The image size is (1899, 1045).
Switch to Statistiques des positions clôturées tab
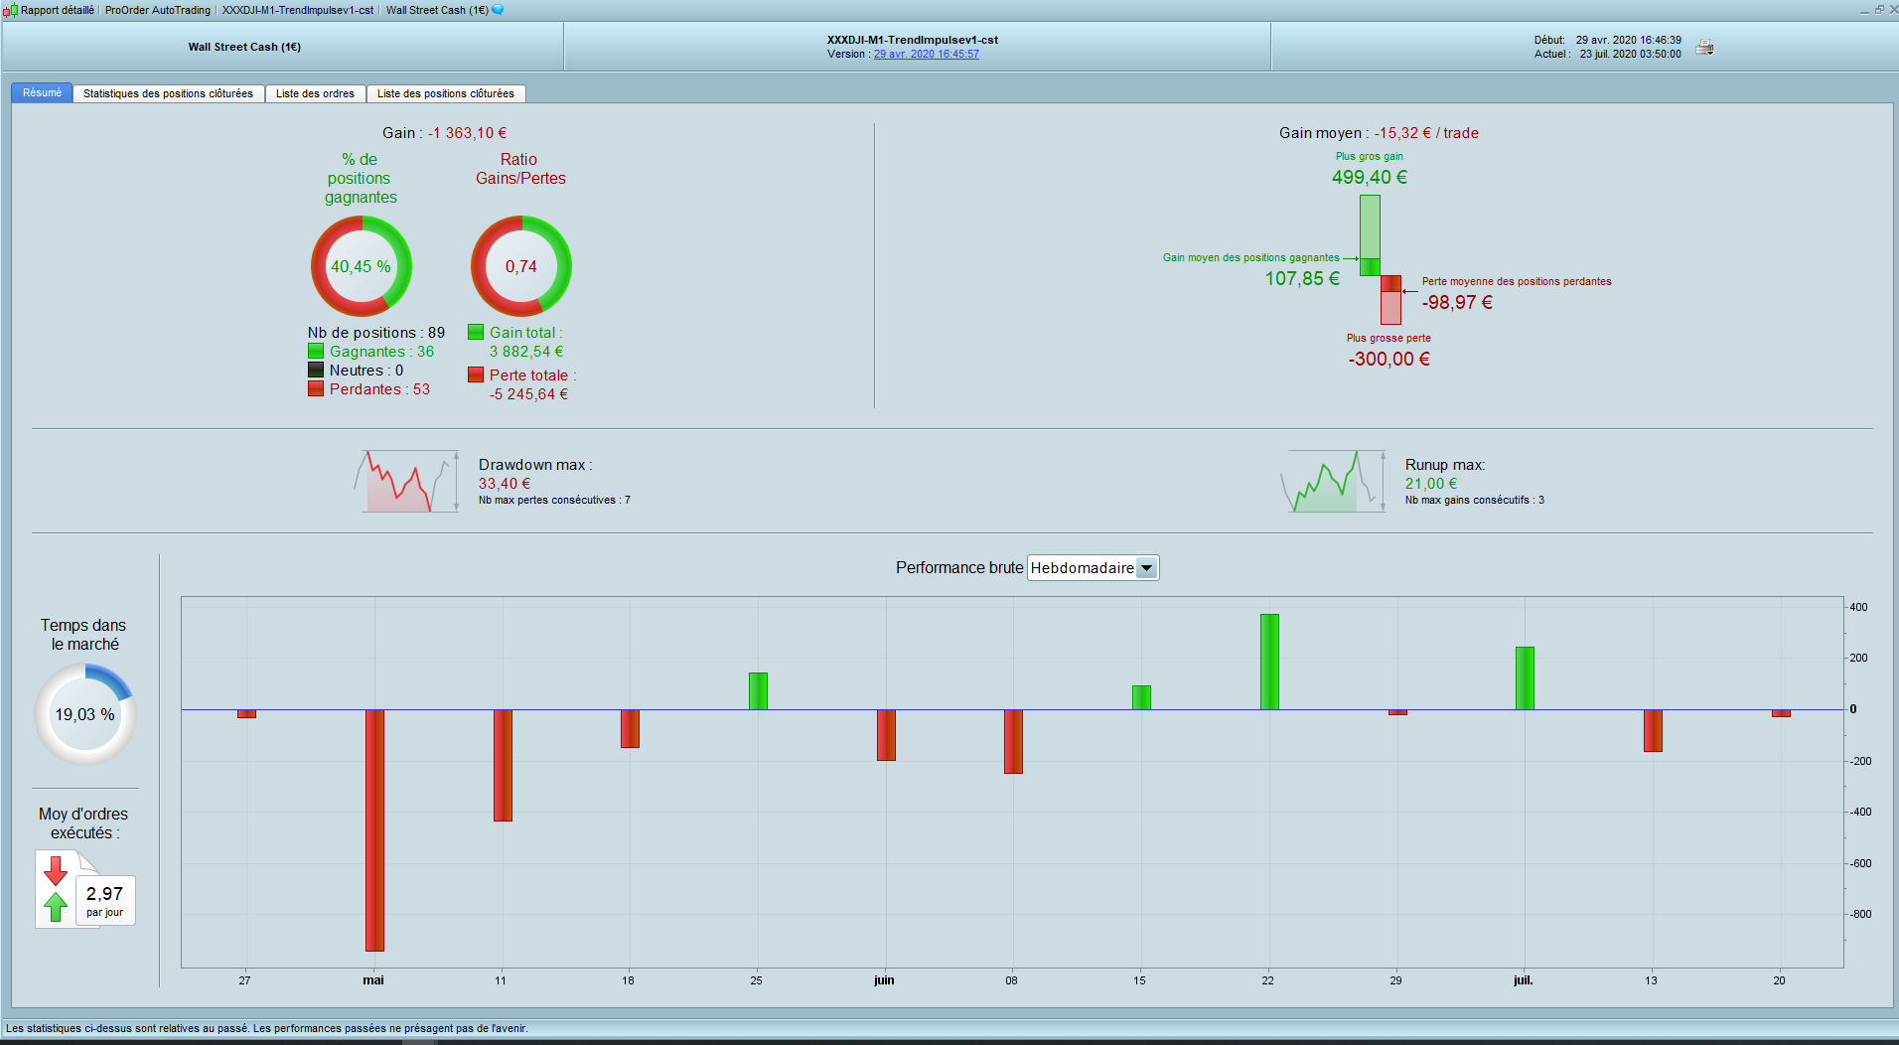click(168, 93)
